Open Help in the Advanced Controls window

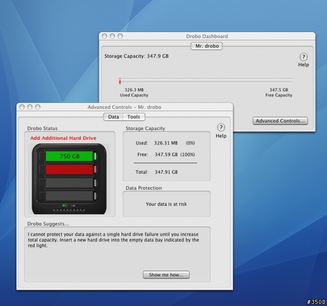221,127
